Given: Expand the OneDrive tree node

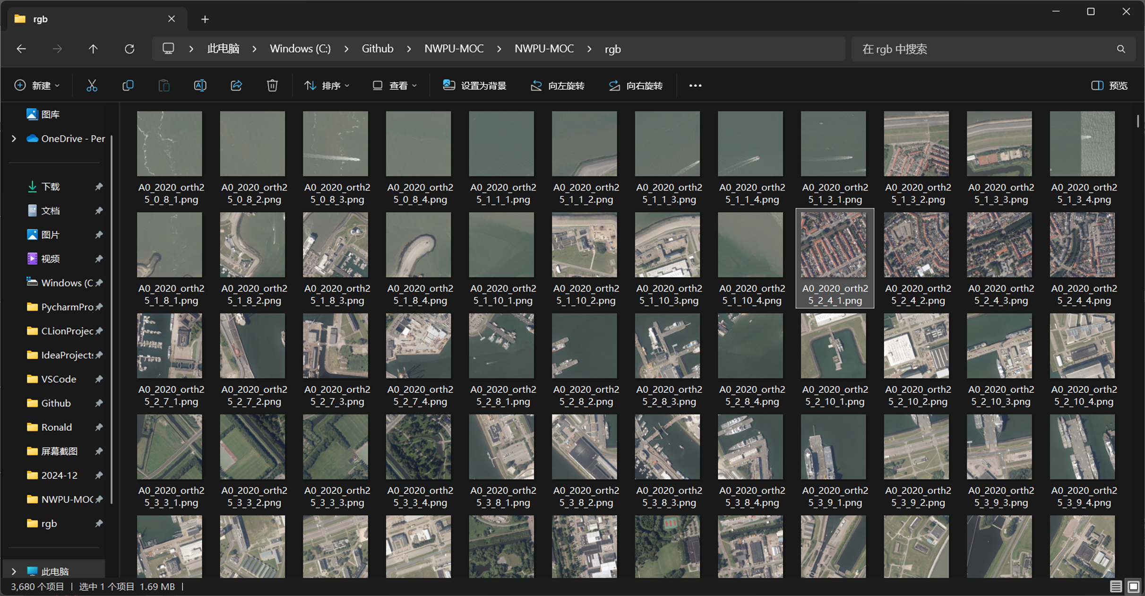Looking at the screenshot, I should (14, 138).
